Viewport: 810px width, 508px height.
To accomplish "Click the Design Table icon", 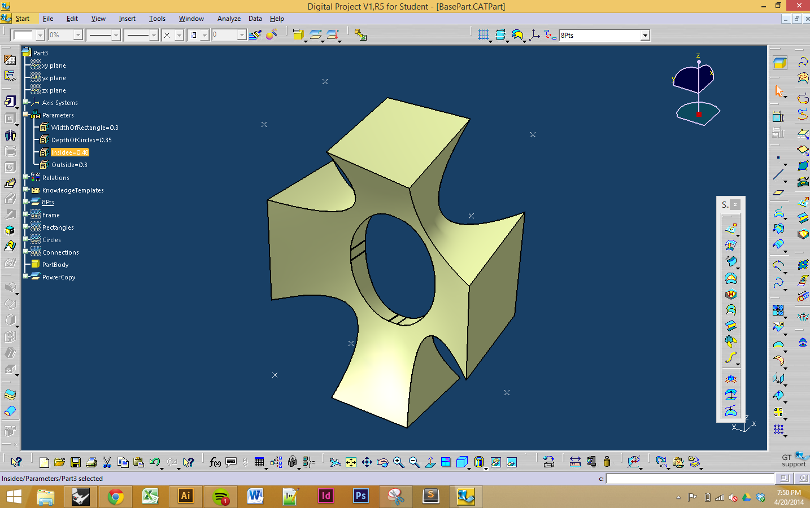I will pyautogui.click(x=259, y=462).
